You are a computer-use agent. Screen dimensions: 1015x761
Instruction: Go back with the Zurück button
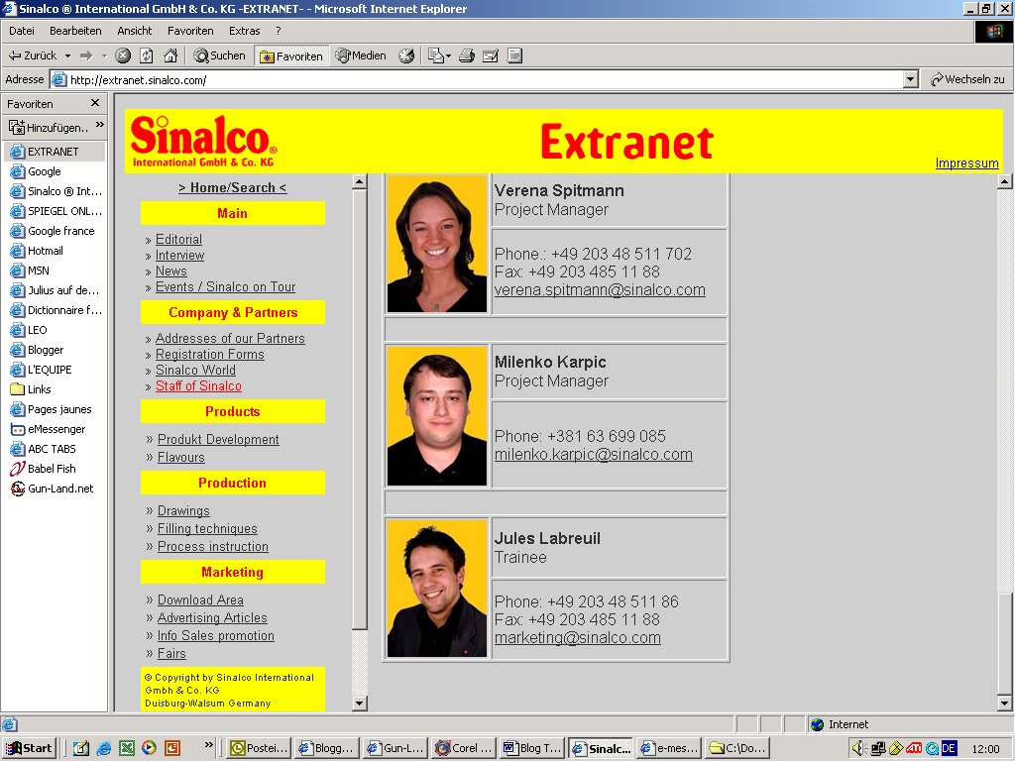tap(33, 55)
